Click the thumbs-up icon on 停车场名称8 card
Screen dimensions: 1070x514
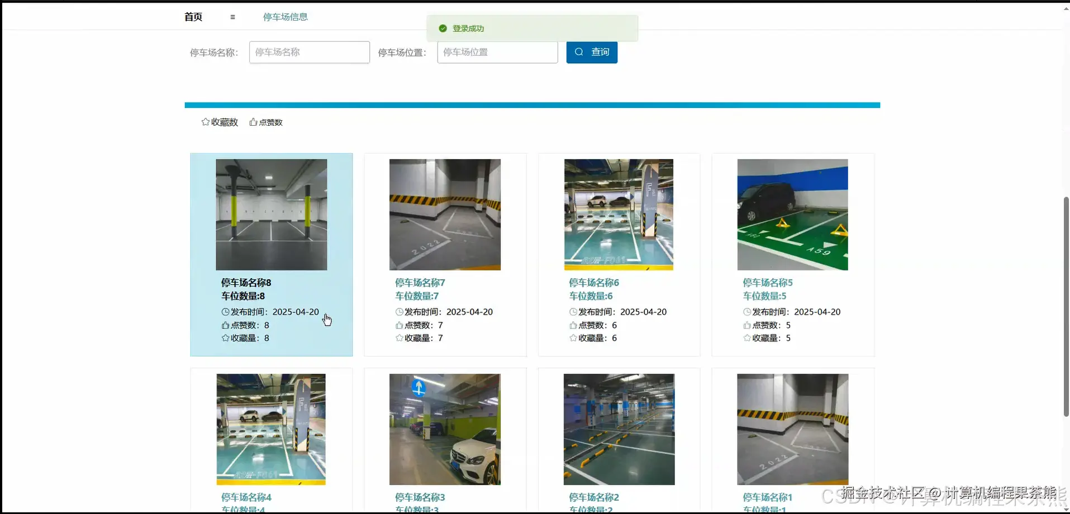(x=225, y=325)
